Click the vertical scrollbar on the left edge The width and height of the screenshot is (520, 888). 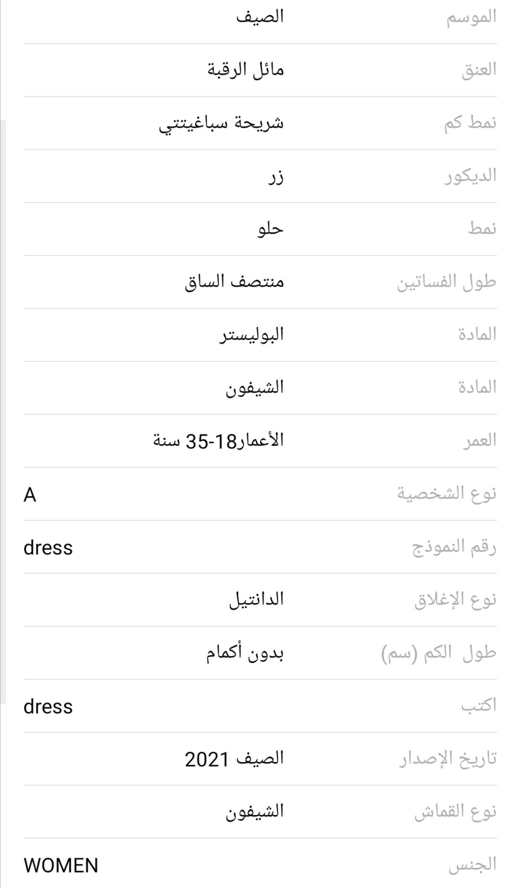(3, 412)
